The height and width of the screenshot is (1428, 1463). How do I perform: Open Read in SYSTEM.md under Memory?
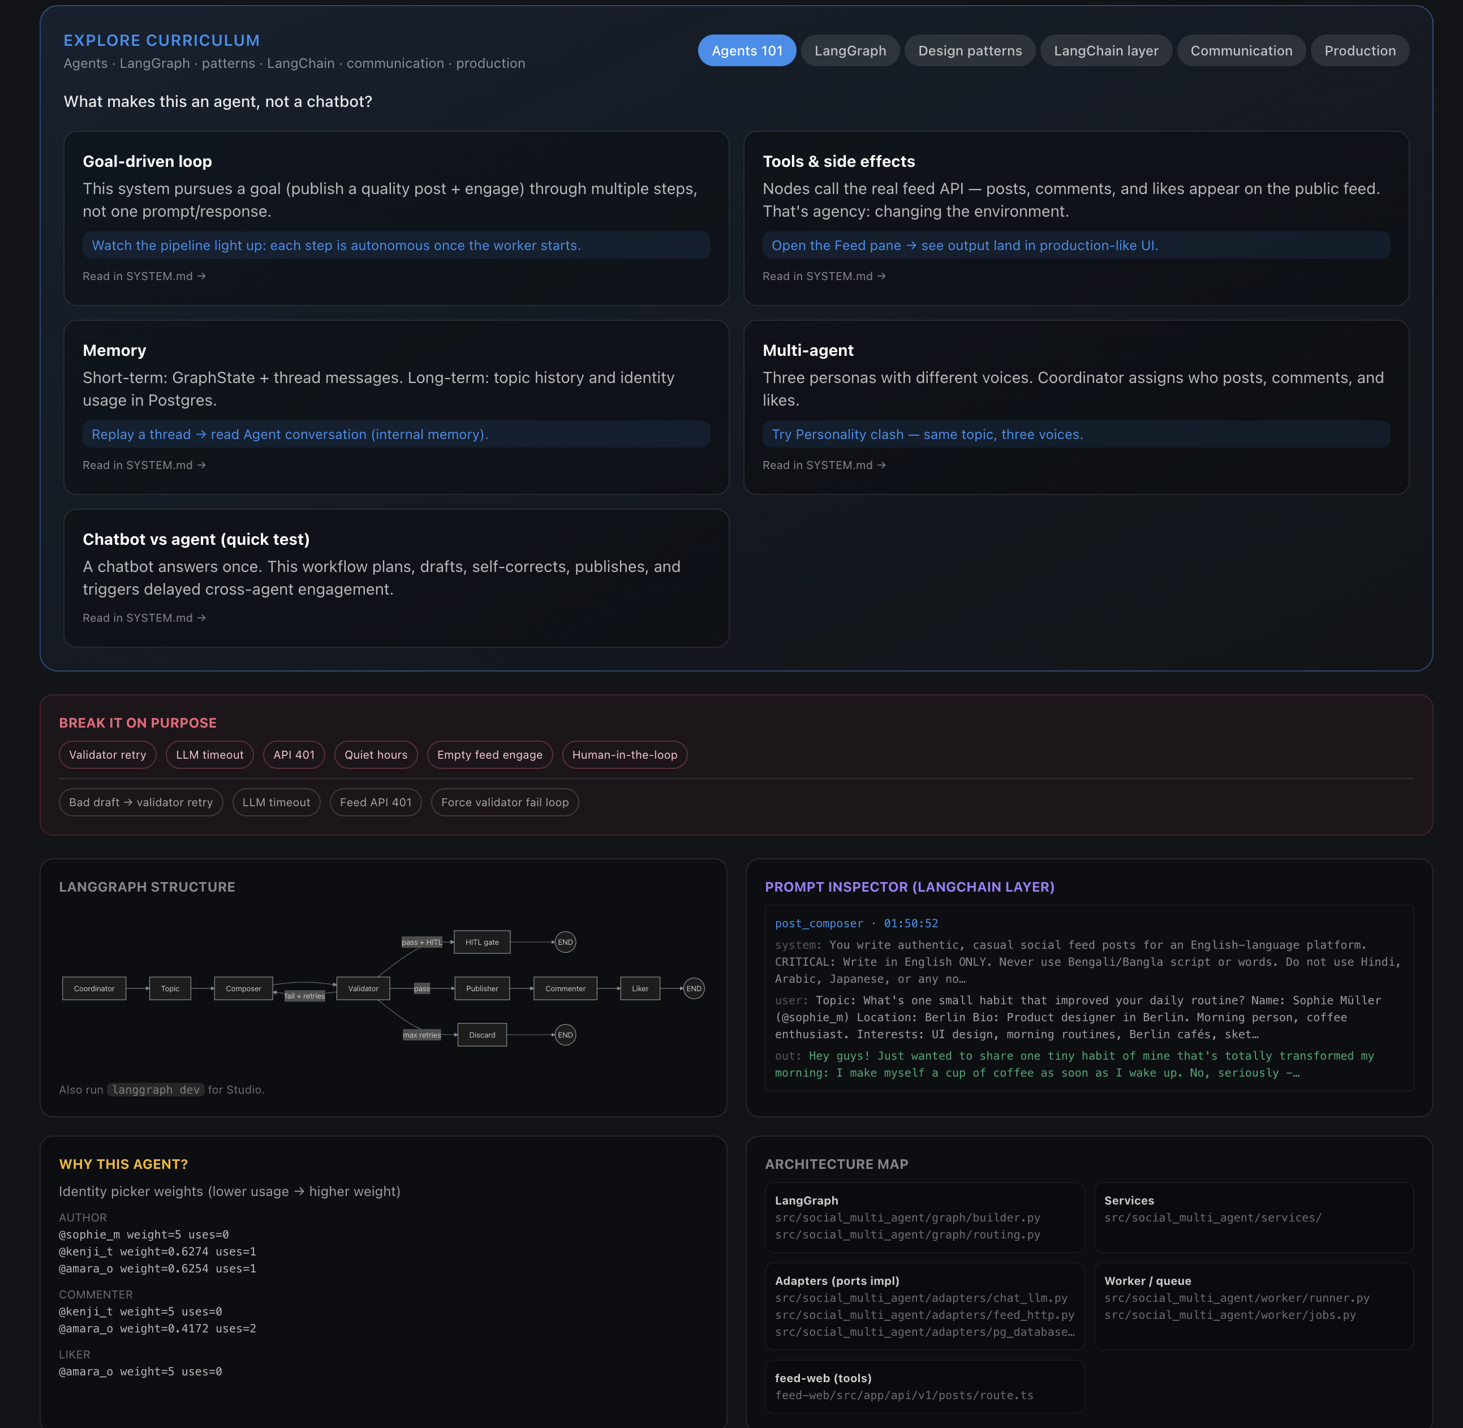pos(144,465)
